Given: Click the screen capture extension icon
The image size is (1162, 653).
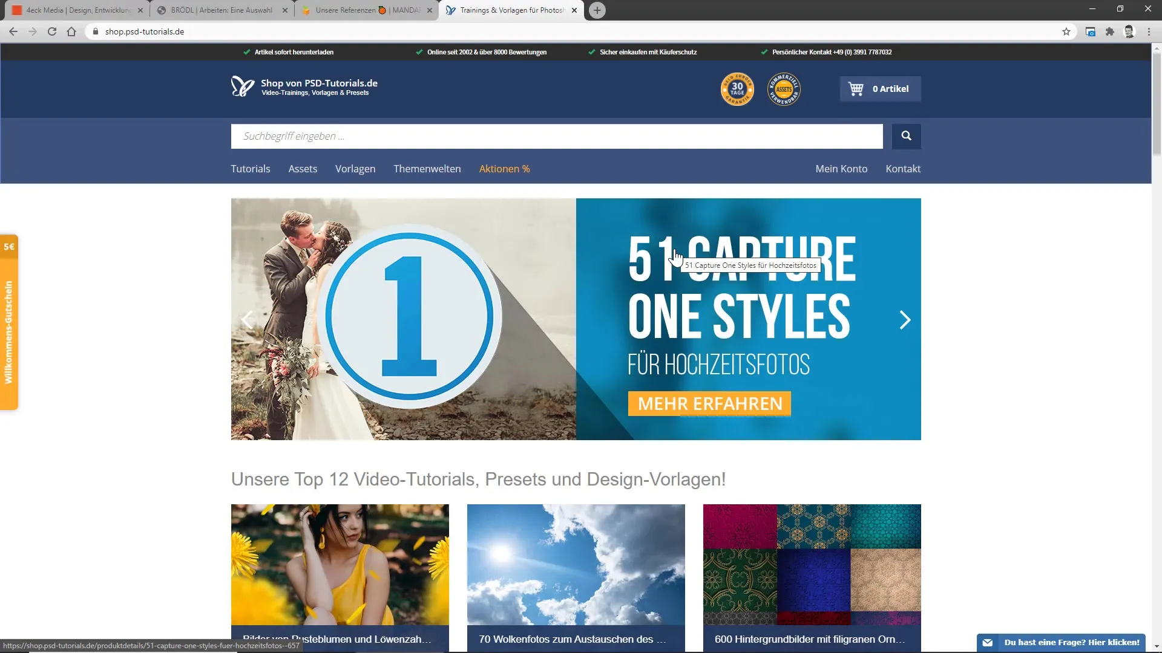Looking at the screenshot, I should [x=1090, y=31].
